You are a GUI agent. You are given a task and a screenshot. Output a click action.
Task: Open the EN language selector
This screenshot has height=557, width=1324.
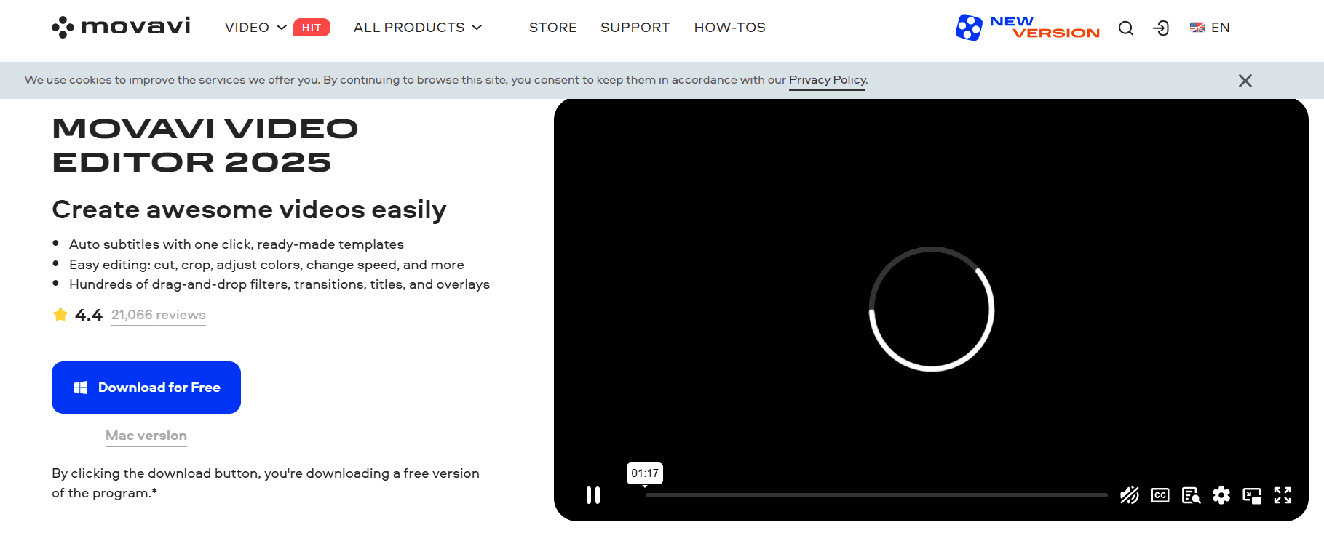tap(1210, 28)
